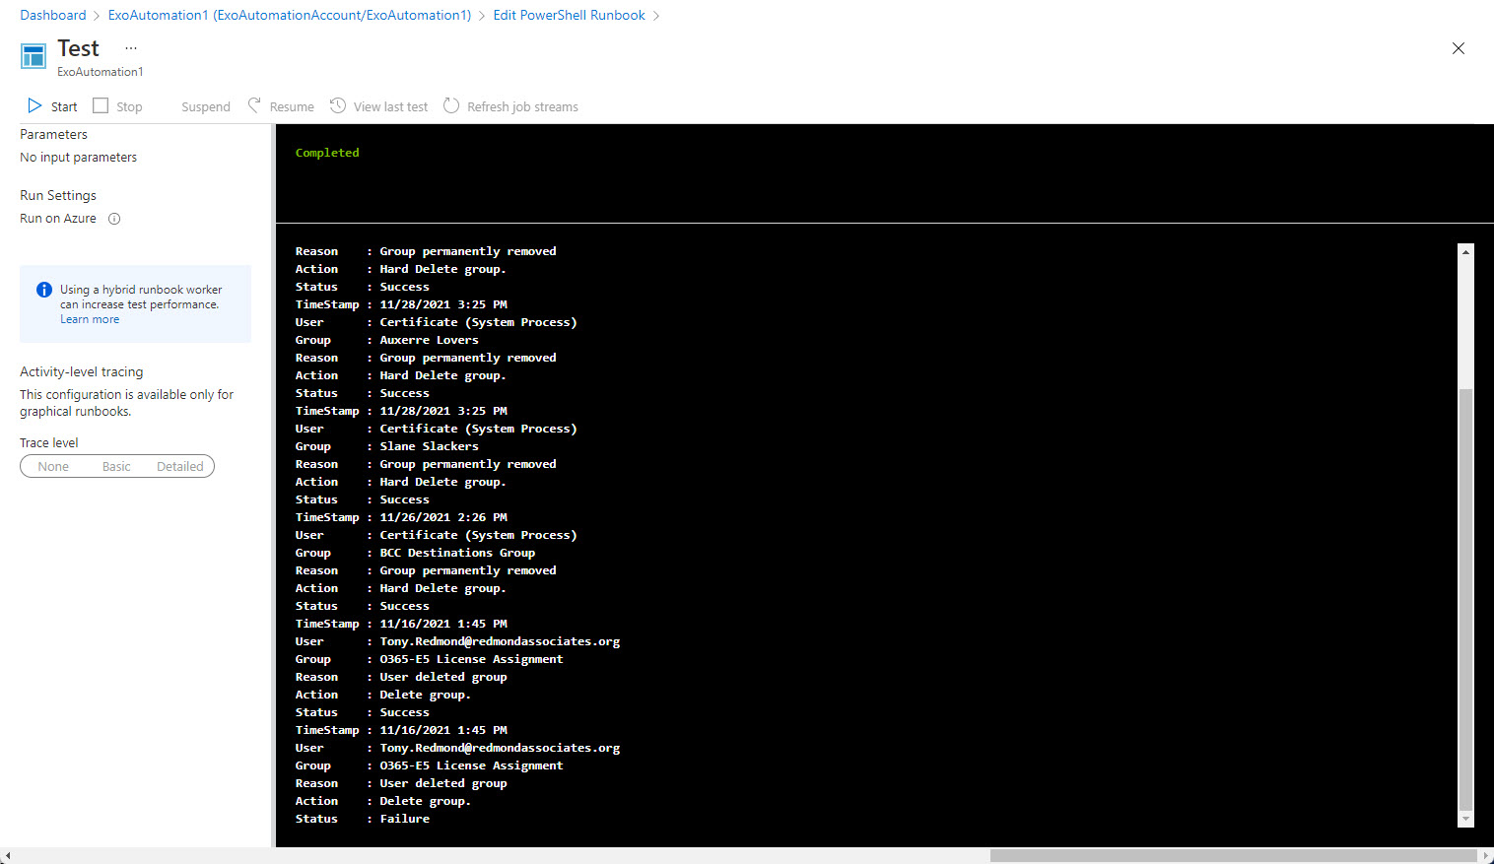Open the Dashboard breadcrumb item
The image size is (1494, 864).
(52, 15)
